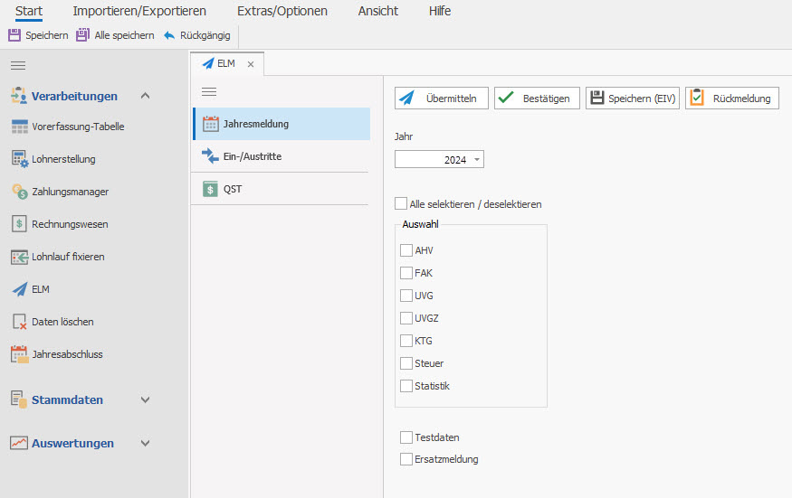Check the Statistik checkbox
This screenshot has height=498, width=792.
[406, 386]
